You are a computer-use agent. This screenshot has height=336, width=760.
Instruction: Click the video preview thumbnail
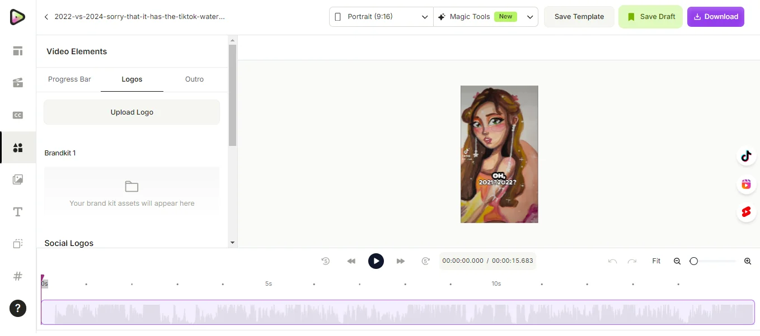499,154
